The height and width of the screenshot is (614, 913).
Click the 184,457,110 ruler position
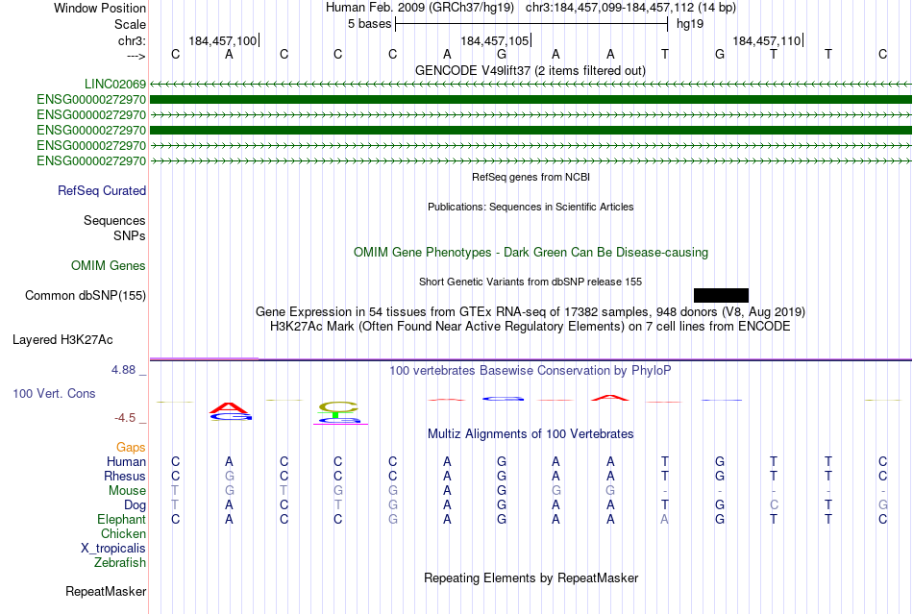[x=766, y=40]
